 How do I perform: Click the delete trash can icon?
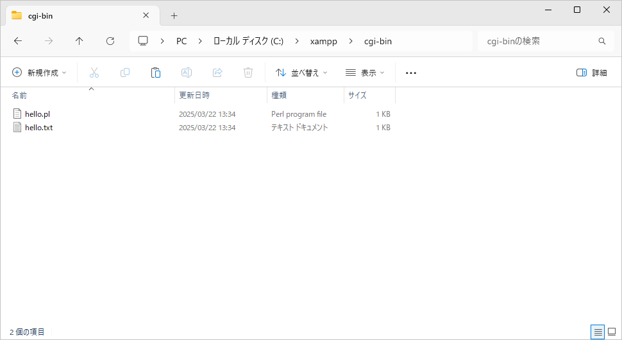coord(248,72)
